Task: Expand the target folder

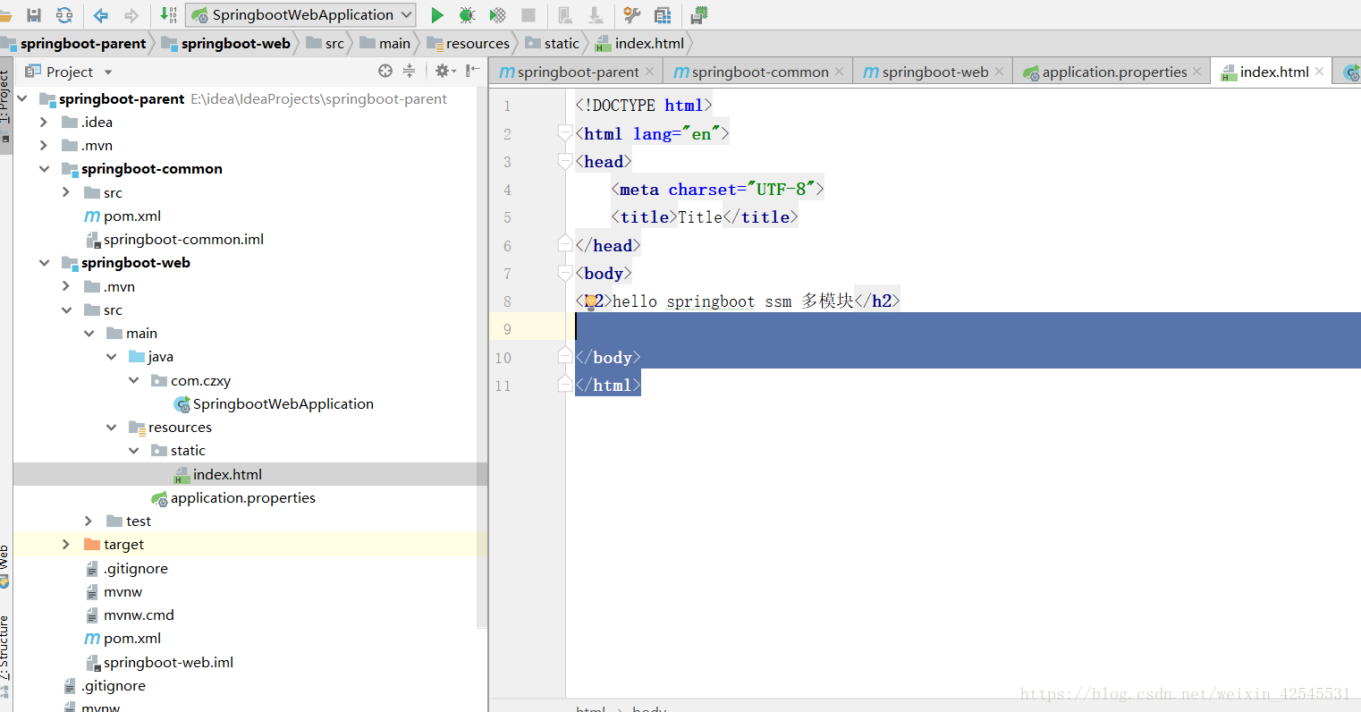Action: 66,544
